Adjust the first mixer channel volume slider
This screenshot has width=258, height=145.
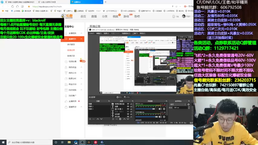146,109
